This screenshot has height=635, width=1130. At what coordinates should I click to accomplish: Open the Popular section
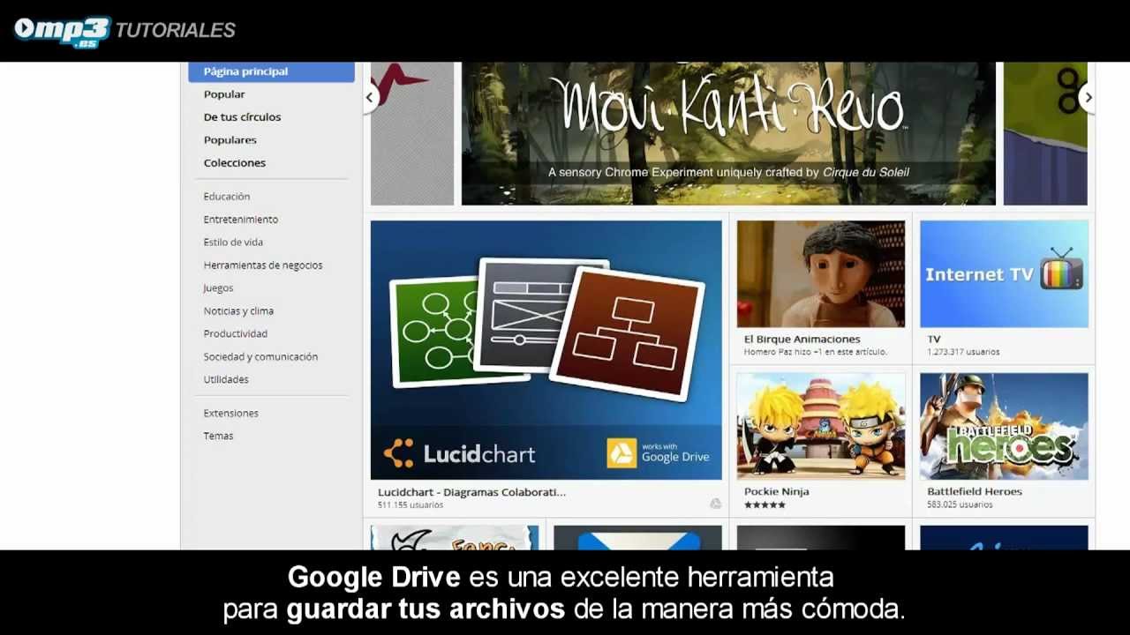224,94
